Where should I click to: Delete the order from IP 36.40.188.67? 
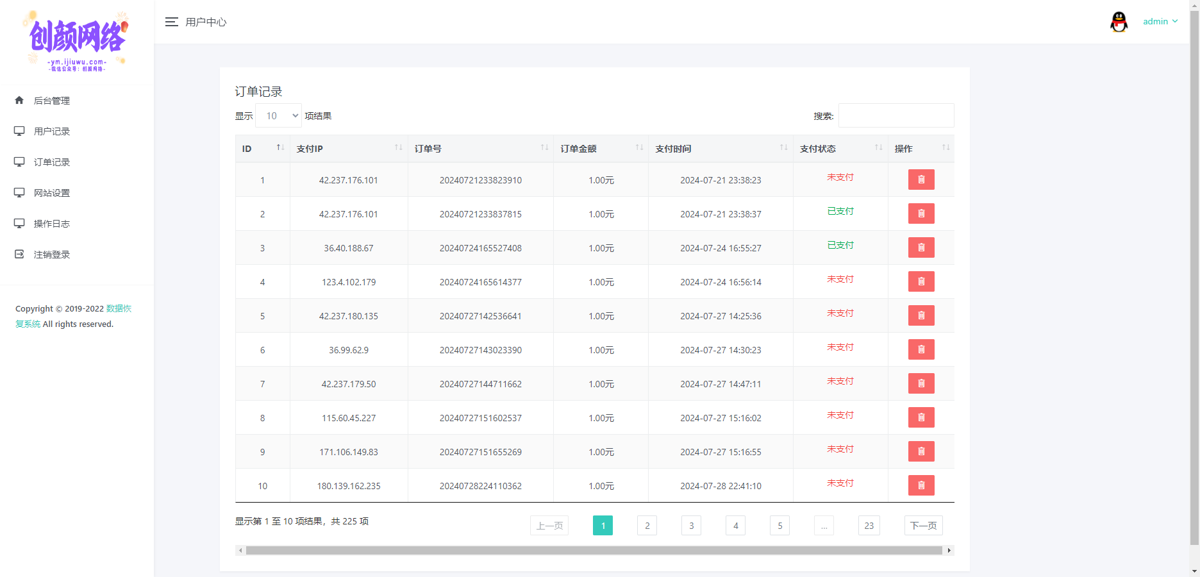point(921,247)
